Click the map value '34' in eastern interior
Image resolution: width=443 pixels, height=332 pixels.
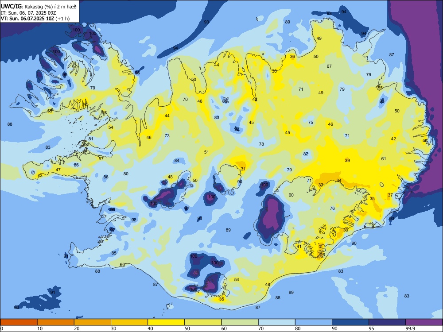click(339, 181)
